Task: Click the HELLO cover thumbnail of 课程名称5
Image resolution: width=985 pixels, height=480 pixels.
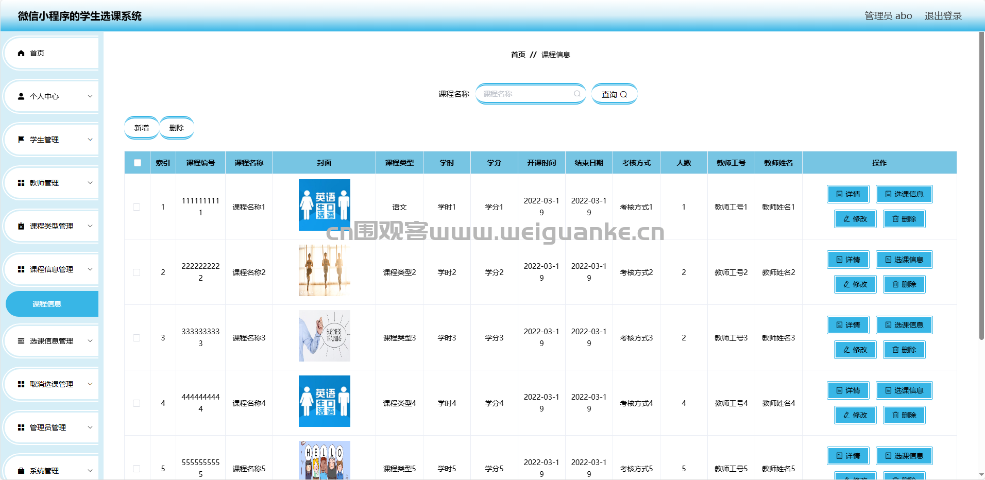Action: tap(325, 460)
